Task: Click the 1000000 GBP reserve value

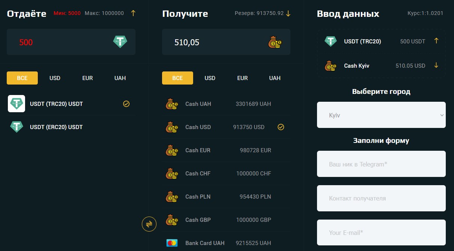Action: tap(254, 220)
